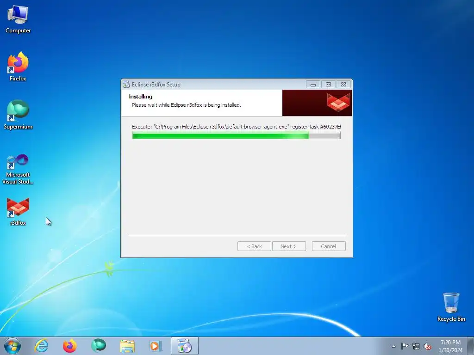Select the Supermium desktop shortcut
Image resolution: width=474 pixels, height=355 pixels.
tap(18, 115)
